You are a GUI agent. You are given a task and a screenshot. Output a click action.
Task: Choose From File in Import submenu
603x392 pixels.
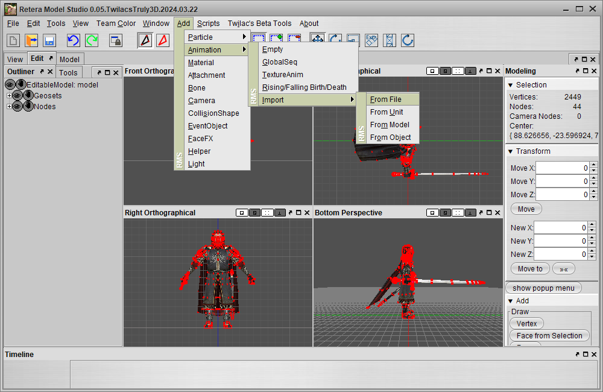pos(386,100)
